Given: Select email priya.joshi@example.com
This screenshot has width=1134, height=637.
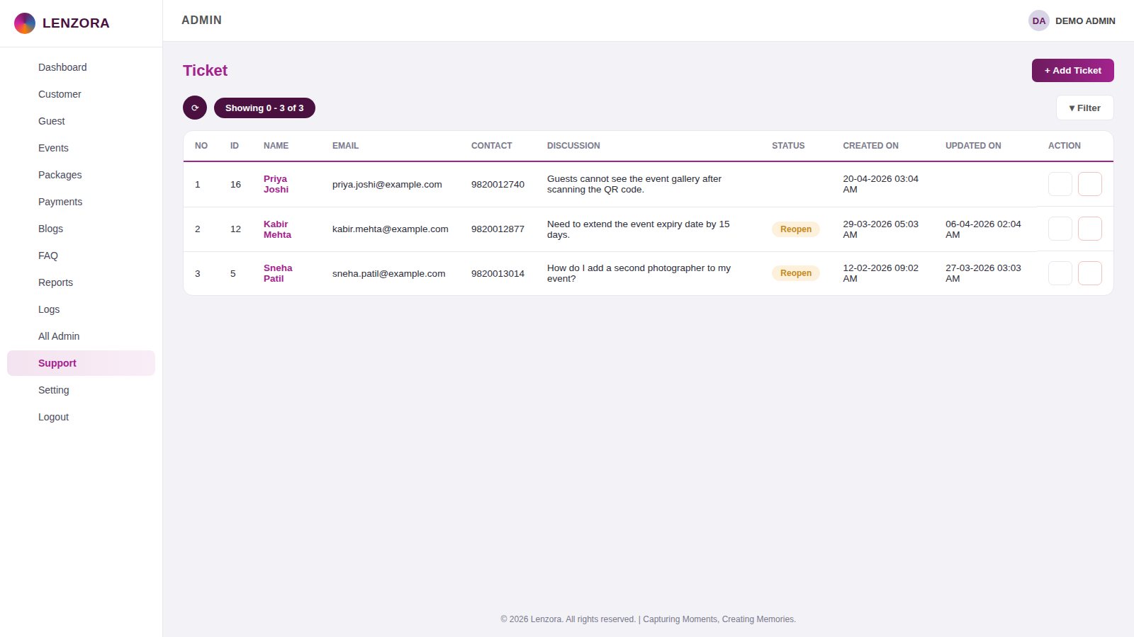Looking at the screenshot, I should coord(387,184).
